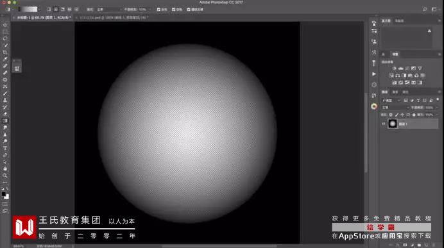Choose the Linear Gradient style
Image resolution: width=444 pixels, height=248 pixels.
[49, 10]
